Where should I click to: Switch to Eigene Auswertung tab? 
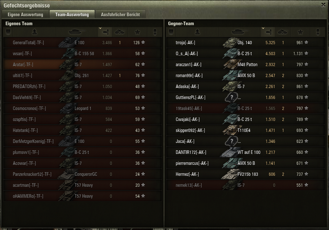(25, 14)
